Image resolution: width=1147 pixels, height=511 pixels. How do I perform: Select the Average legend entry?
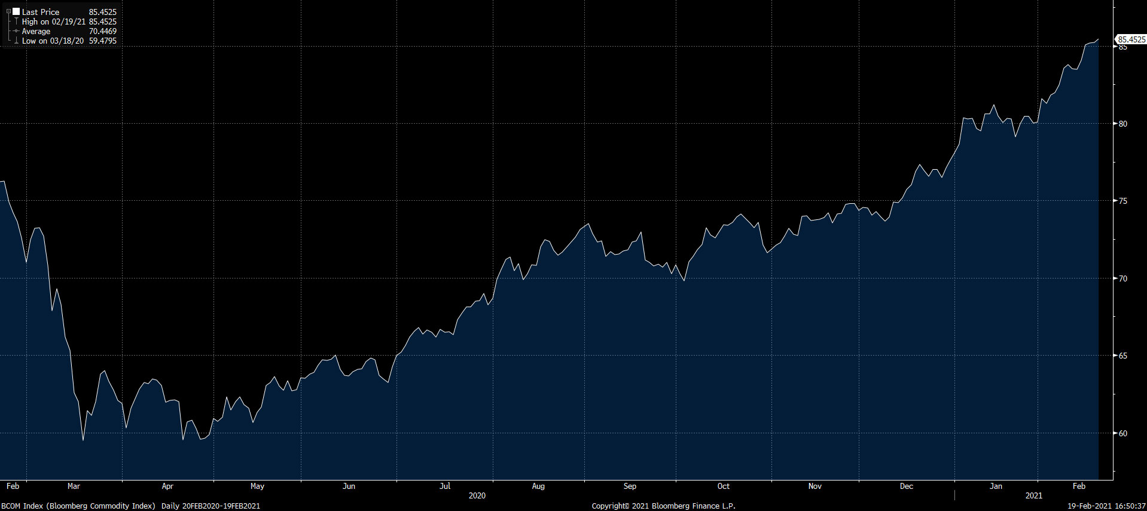(36, 31)
